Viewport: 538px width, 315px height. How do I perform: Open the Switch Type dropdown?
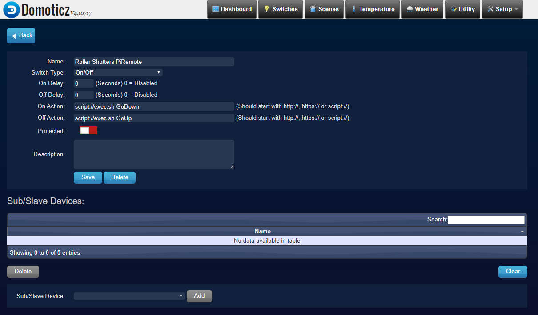pos(118,73)
